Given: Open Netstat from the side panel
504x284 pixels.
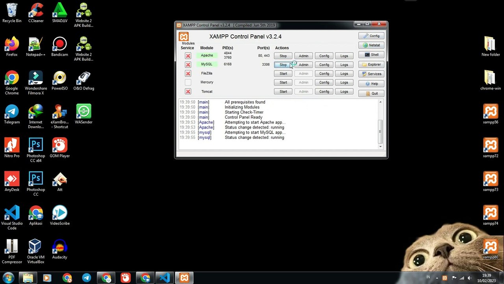Looking at the screenshot, I should tap(371, 45).
